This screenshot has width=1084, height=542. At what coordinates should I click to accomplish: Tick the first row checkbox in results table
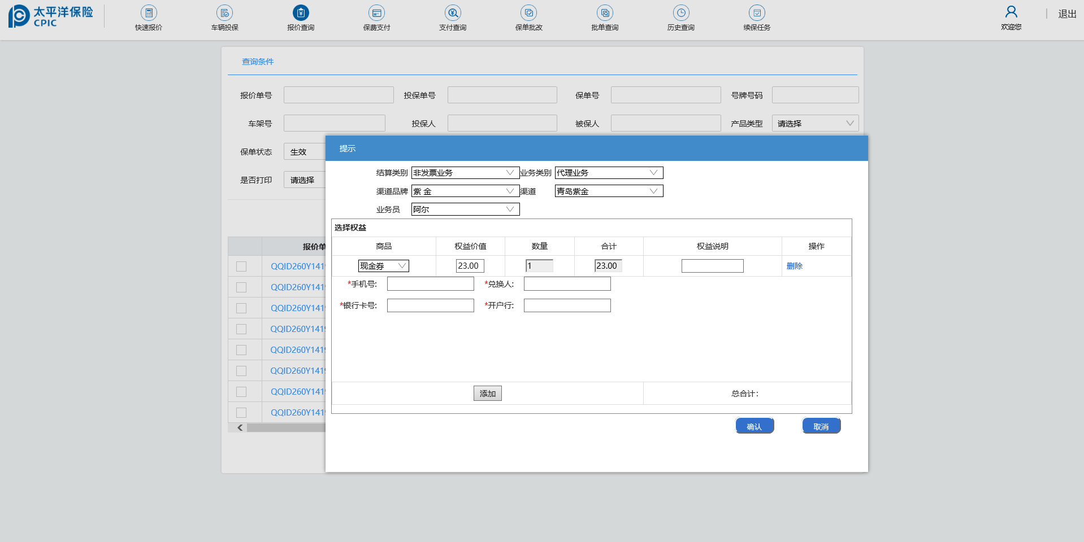coord(241,266)
